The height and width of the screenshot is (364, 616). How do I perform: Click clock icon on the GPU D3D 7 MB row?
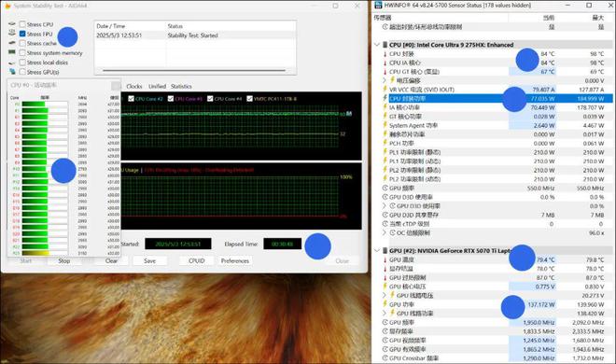click(385, 215)
